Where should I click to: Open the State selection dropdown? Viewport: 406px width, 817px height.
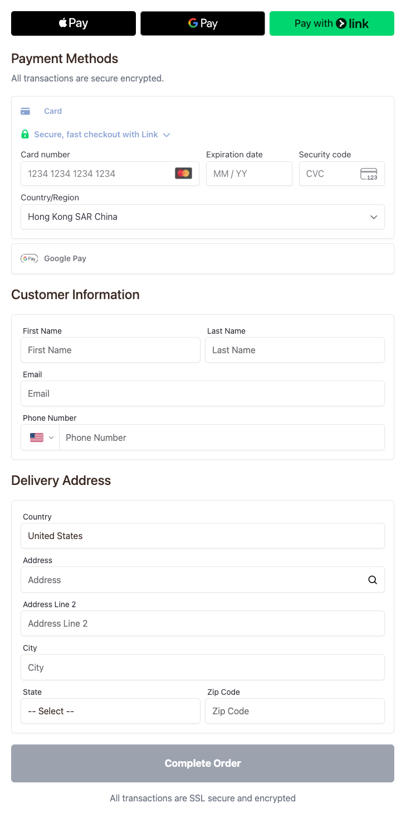(110, 711)
